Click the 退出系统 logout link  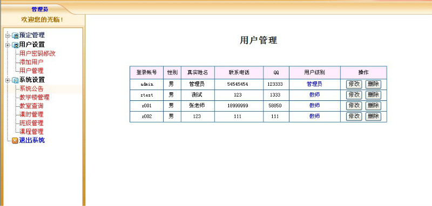click(32, 140)
